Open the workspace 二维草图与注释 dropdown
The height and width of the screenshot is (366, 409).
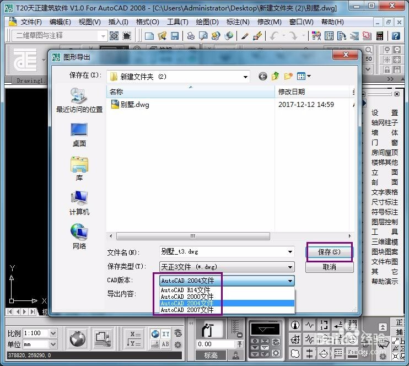[x=103, y=36]
